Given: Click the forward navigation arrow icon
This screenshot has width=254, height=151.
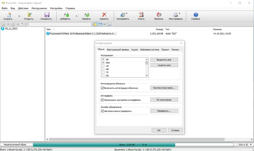Looking at the screenshot, I should (x=13, y=24).
